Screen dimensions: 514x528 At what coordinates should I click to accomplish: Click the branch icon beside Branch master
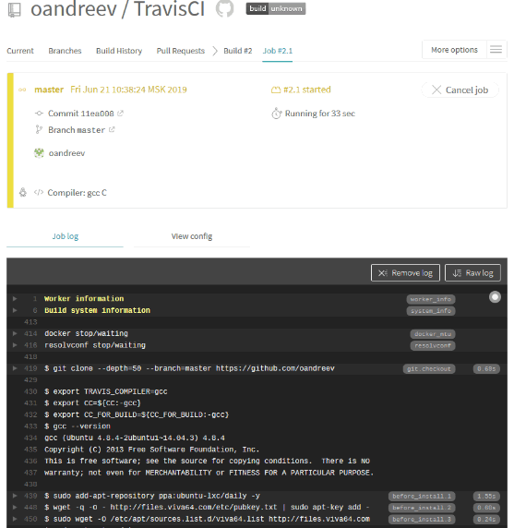pos(39,129)
